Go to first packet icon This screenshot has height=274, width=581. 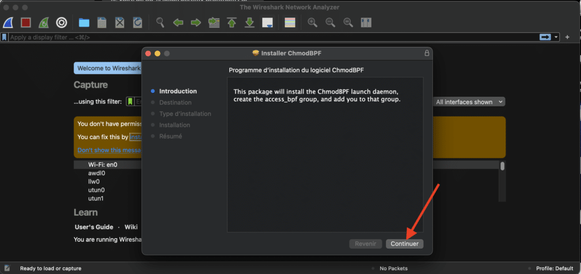click(x=232, y=23)
